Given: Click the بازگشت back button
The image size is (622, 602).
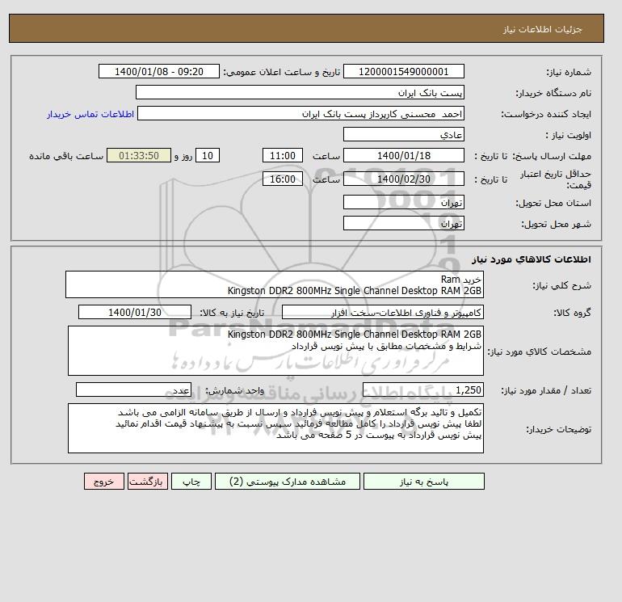Looking at the screenshot, I should (148, 481).
